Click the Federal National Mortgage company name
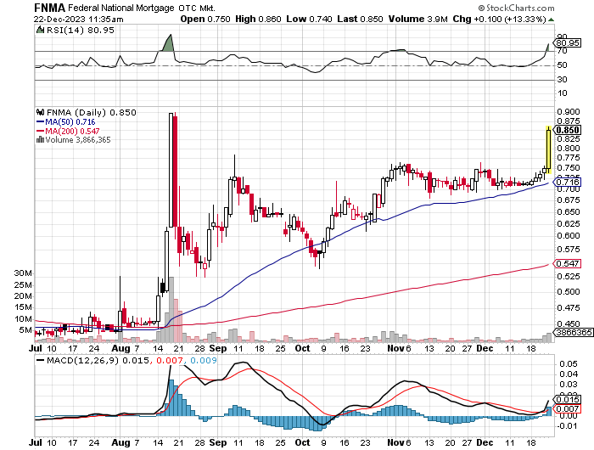This screenshot has height=450, width=594. [x=121, y=8]
